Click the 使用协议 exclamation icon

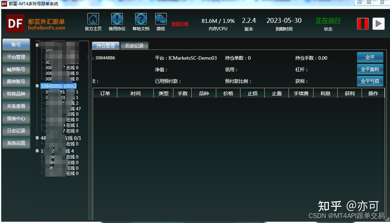(x=117, y=19)
